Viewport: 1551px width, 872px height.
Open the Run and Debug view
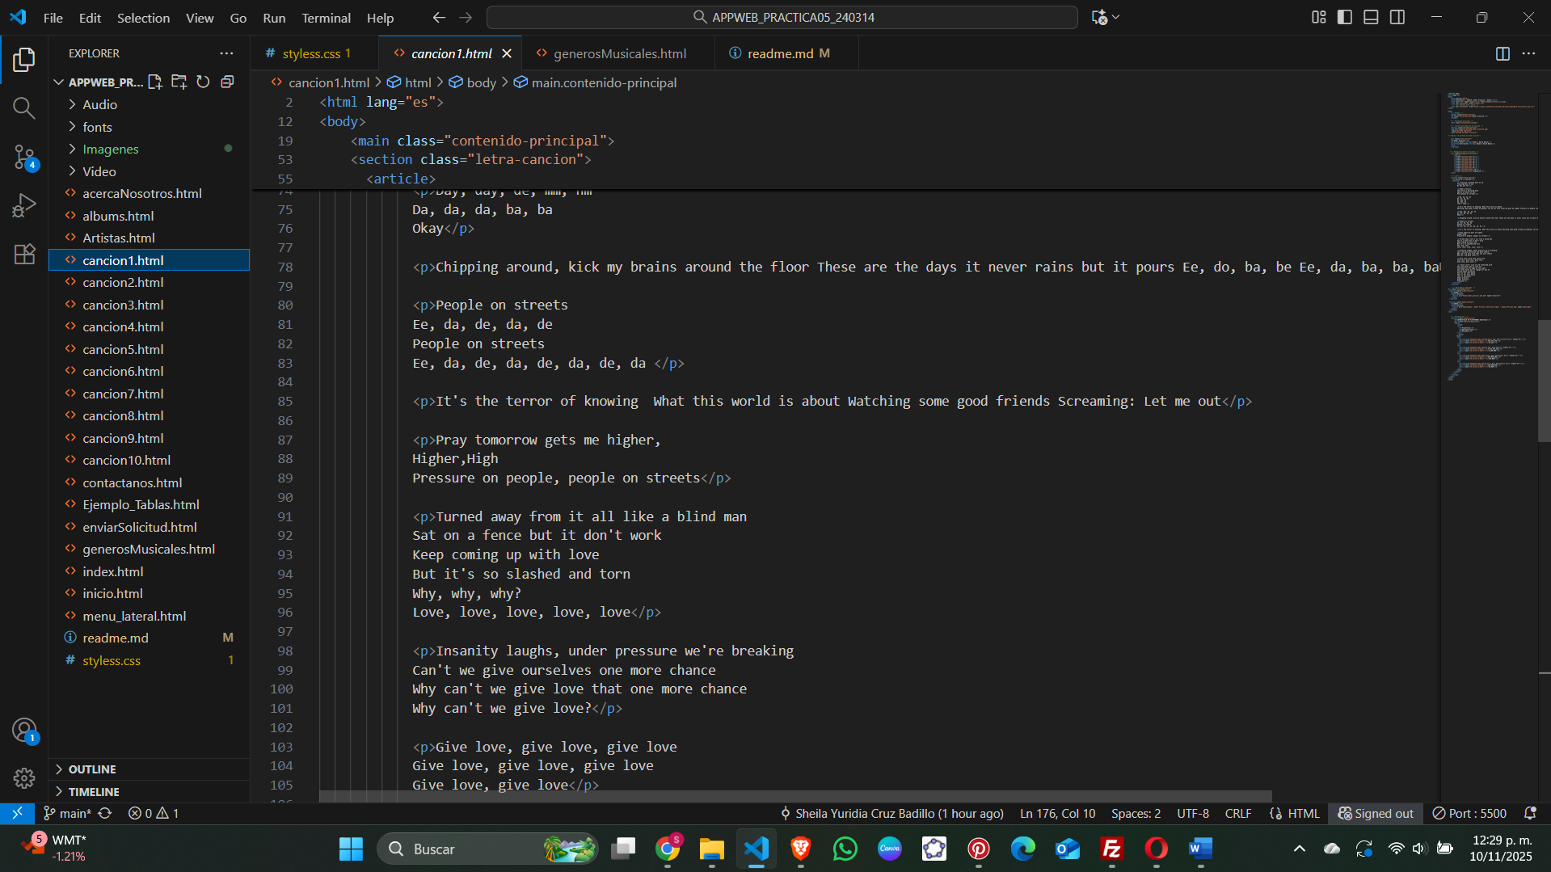pos(24,205)
